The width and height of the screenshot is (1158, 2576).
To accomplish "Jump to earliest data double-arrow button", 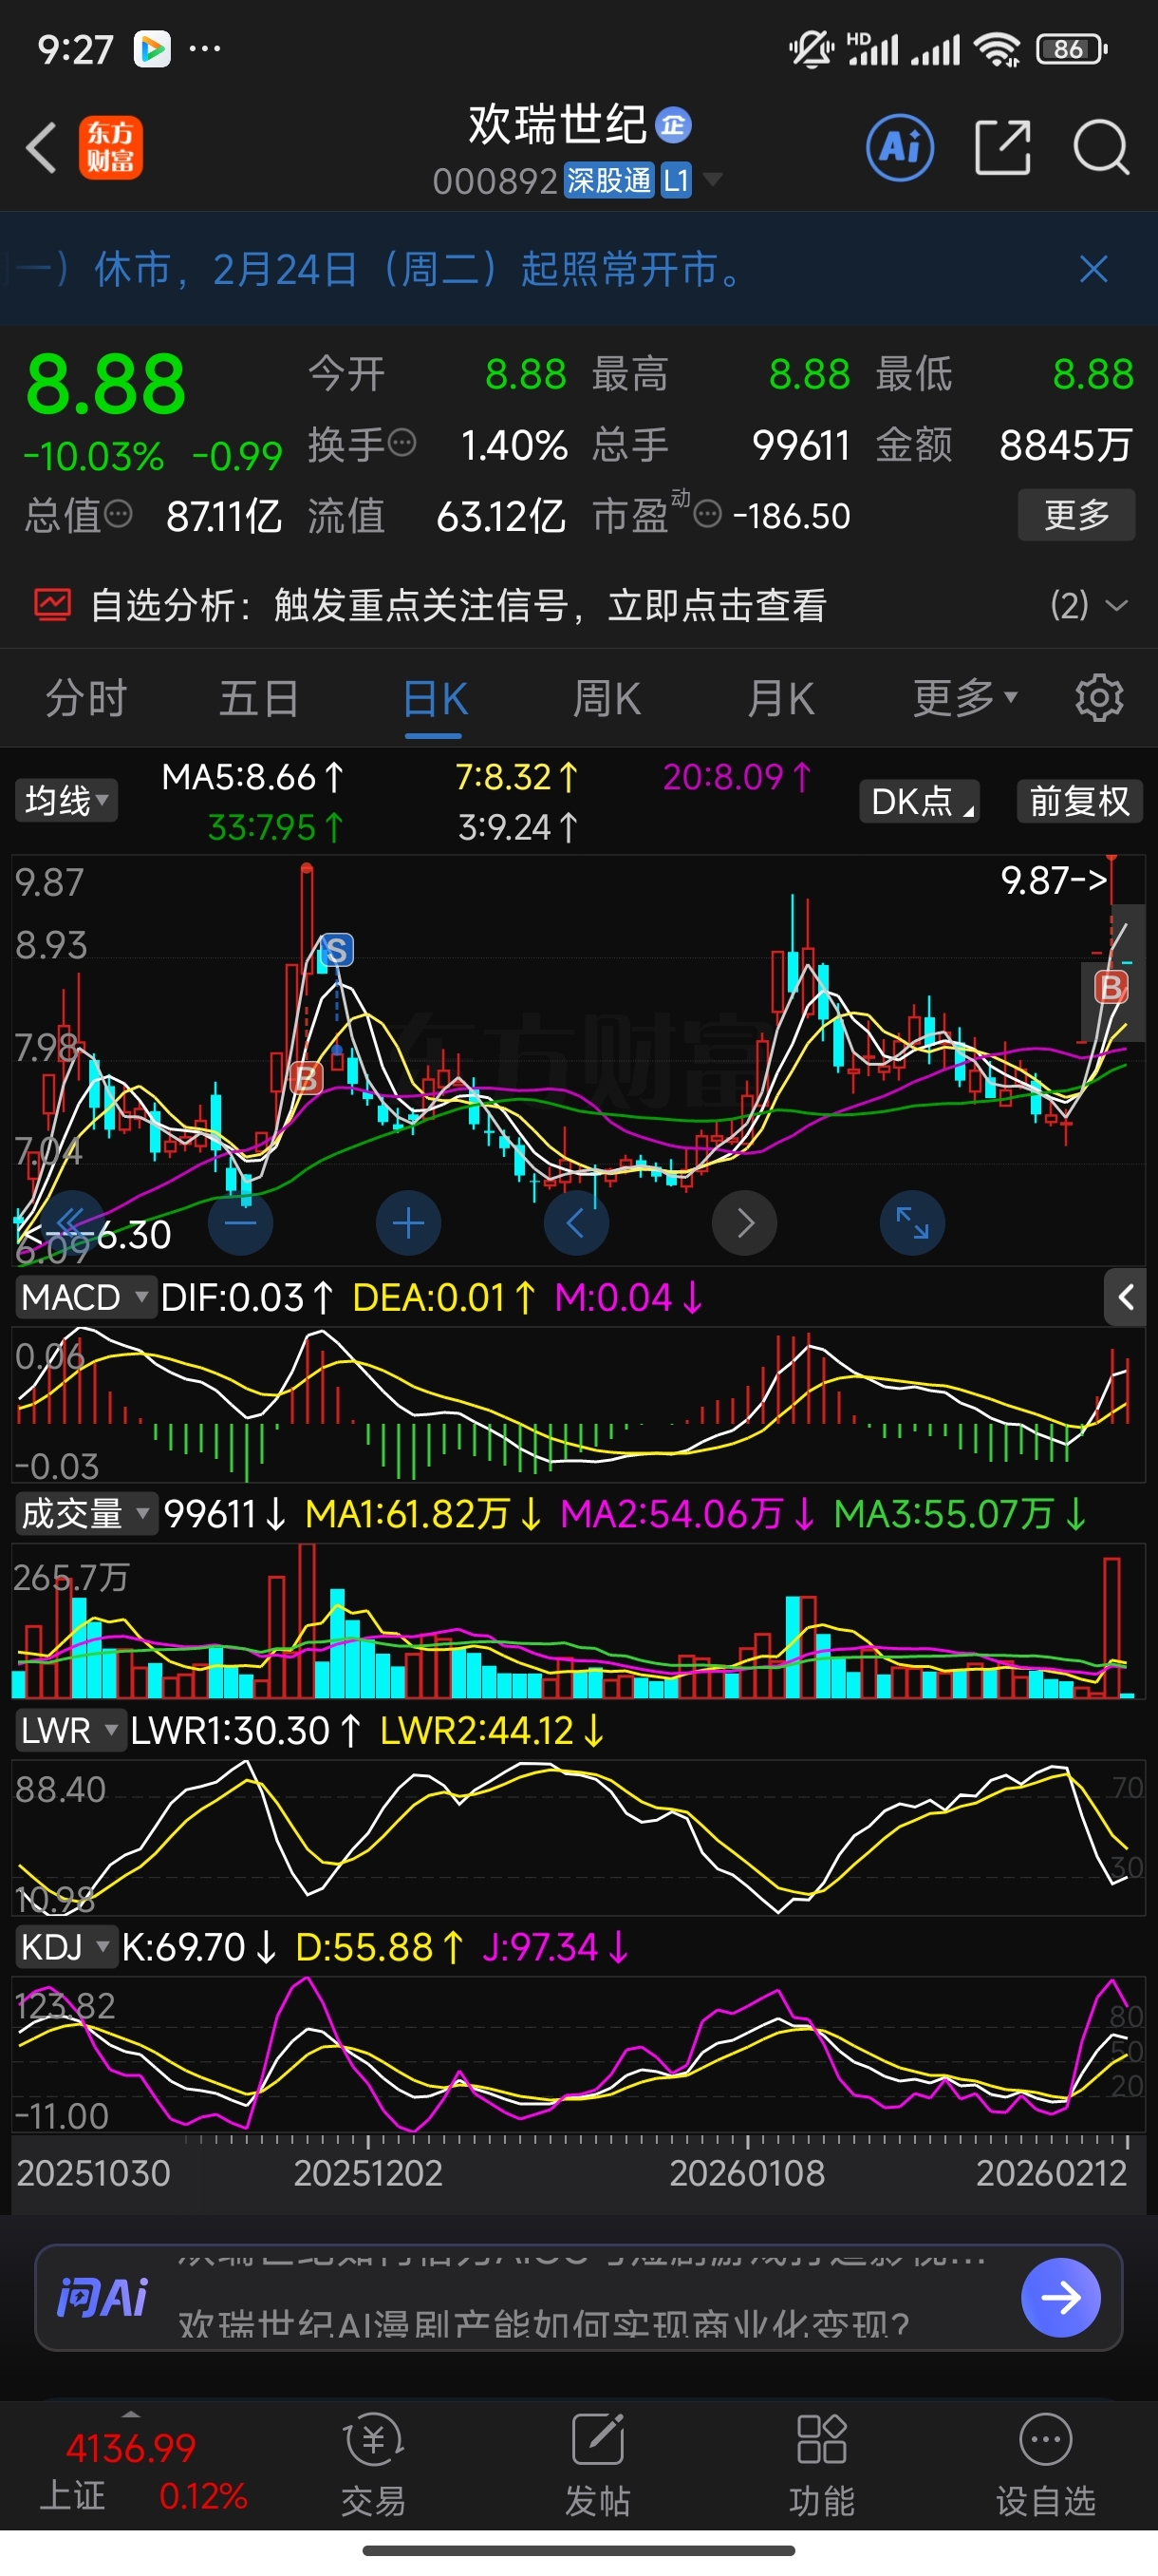I will [x=70, y=1222].
